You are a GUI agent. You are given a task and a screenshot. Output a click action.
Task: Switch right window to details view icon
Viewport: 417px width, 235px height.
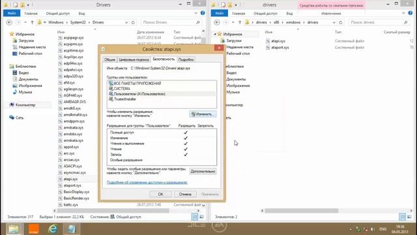coord(402,217)
